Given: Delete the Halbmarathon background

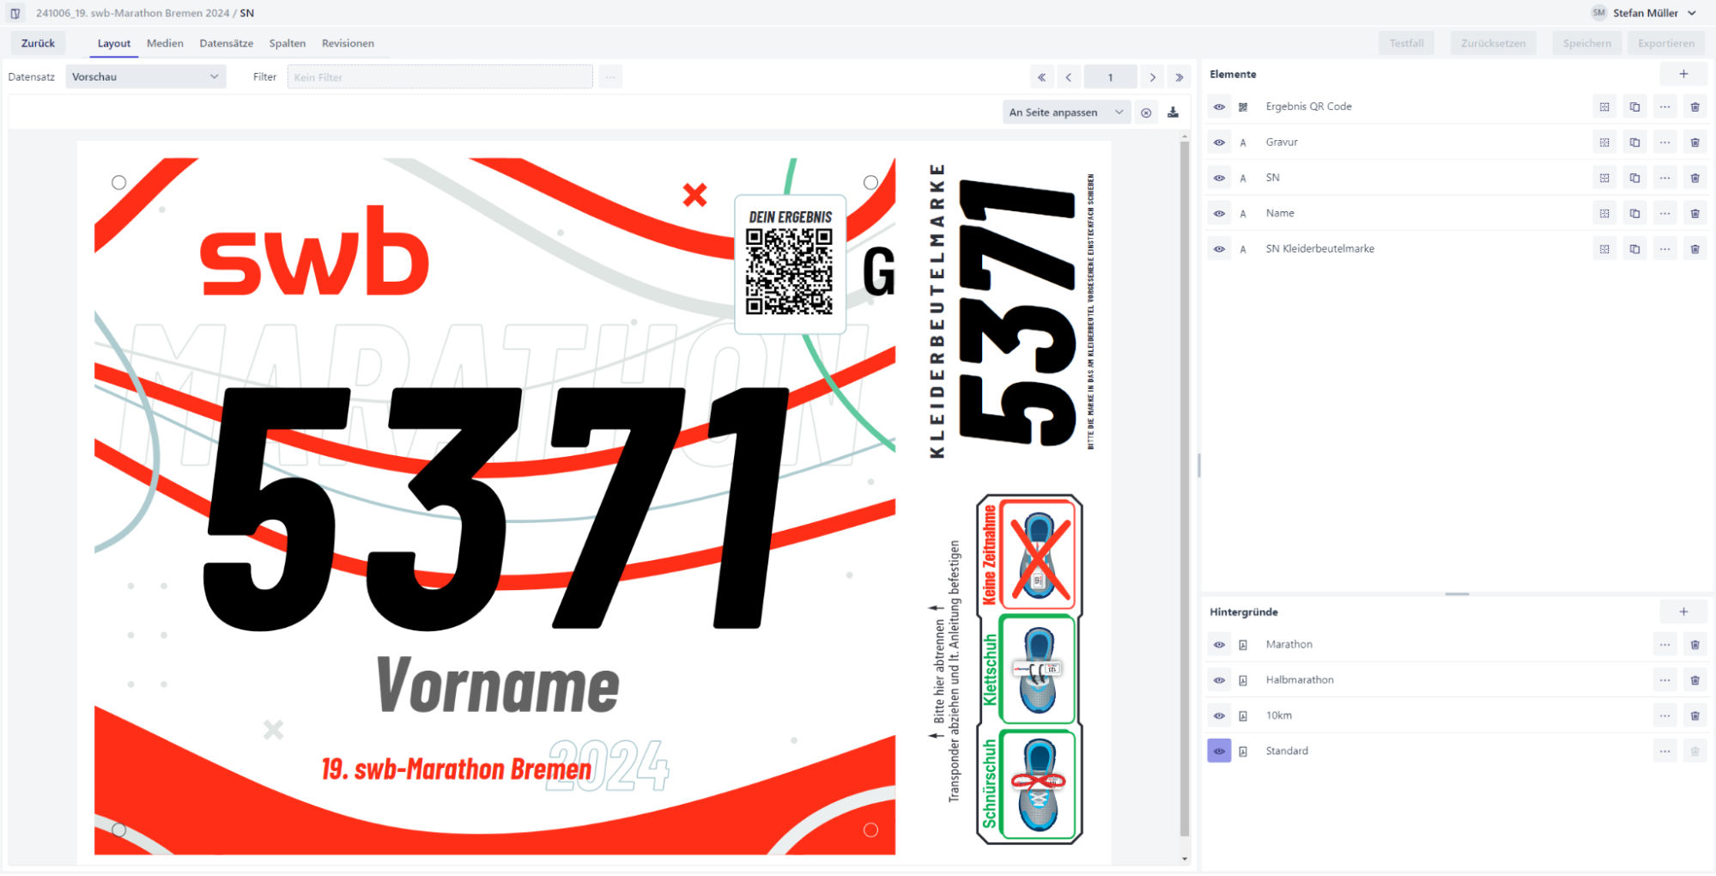Looking at the screenshot, I should pos(1695,680).
